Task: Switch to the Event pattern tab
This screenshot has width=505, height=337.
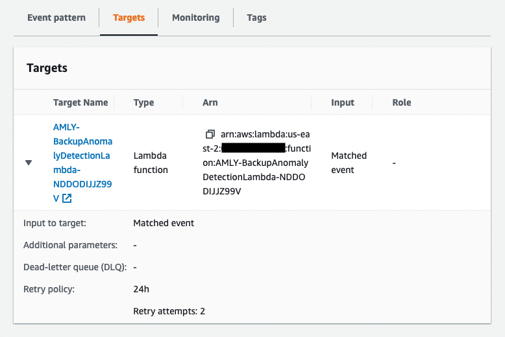Action: (x=56, y=17)
